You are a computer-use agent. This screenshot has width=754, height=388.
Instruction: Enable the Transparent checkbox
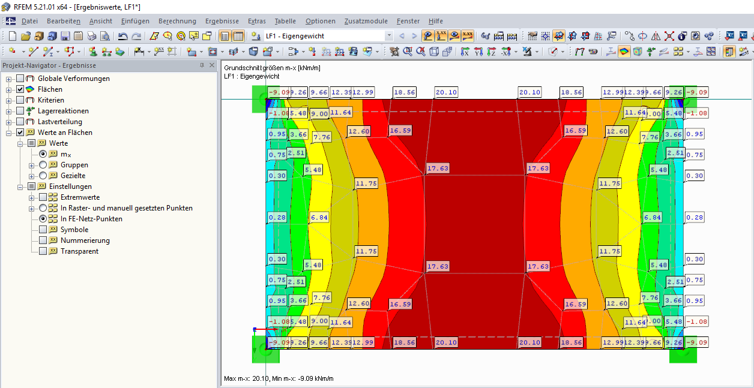(x=43, y=251)
